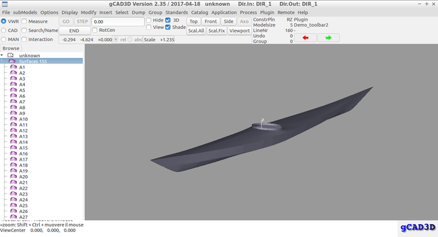Click the Surfaces 155 group icon

12,61
